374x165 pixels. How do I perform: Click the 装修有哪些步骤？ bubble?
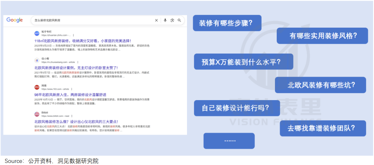pyautogui.click(x=227, y=23)
